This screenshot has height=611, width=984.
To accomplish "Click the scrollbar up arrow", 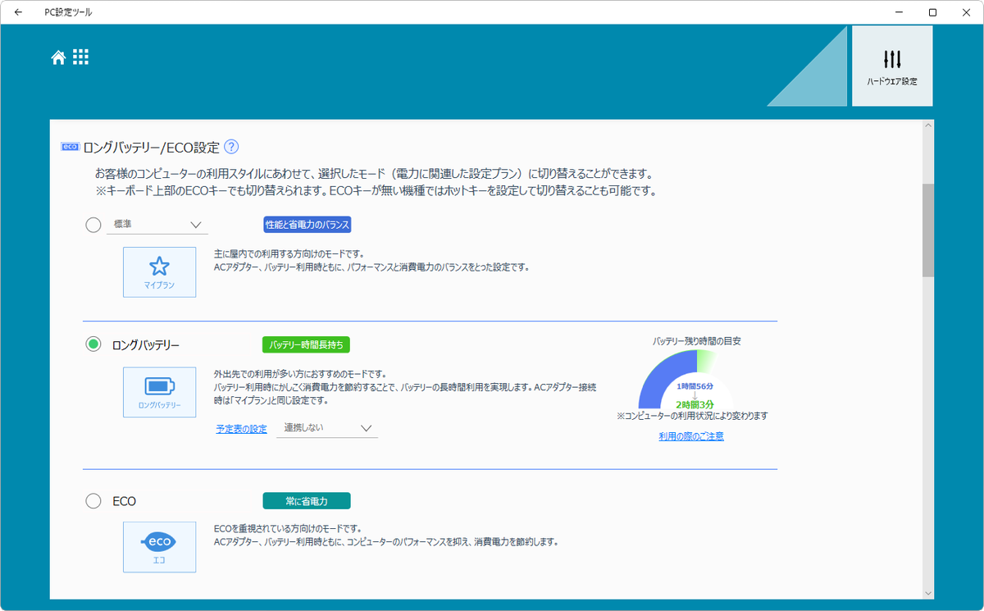I will 927,126.
